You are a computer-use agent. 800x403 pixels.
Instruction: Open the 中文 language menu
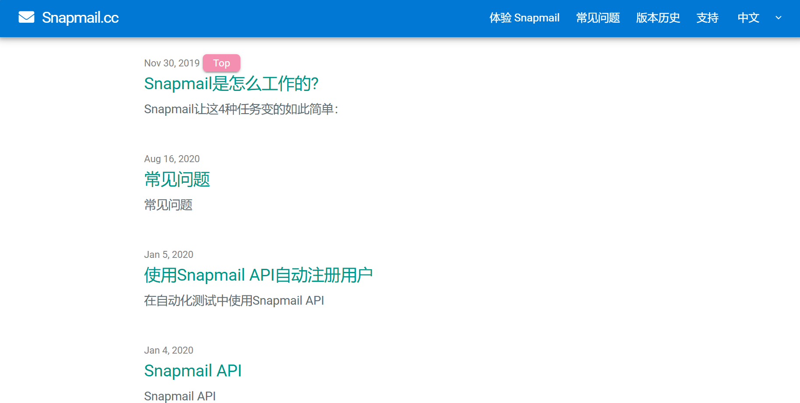748,17
